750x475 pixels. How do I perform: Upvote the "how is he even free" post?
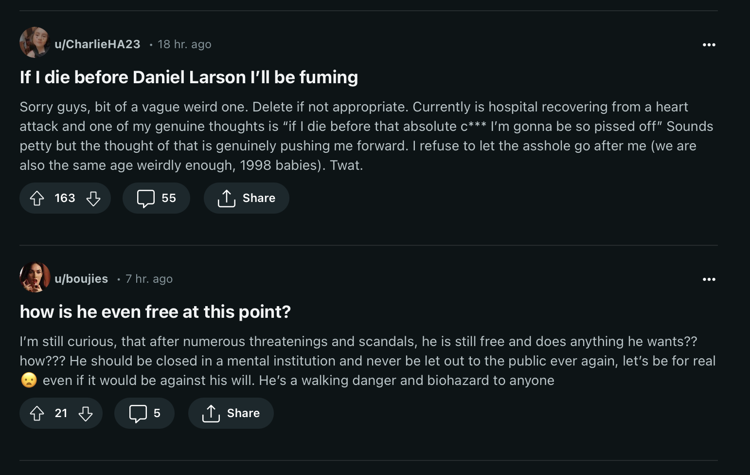click(37, 413)
